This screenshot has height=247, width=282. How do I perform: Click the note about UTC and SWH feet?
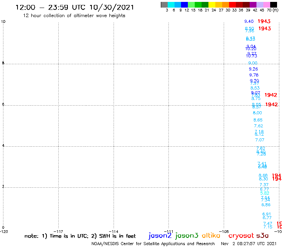[x=80, y=236]
